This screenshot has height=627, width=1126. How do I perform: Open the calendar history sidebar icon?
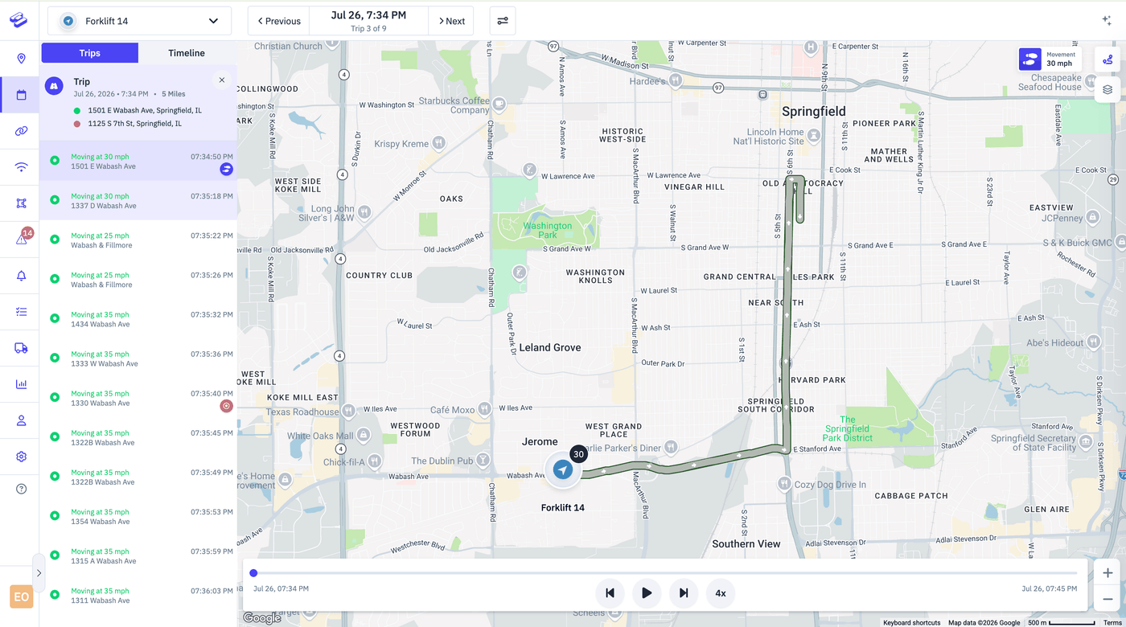point(21,95)
